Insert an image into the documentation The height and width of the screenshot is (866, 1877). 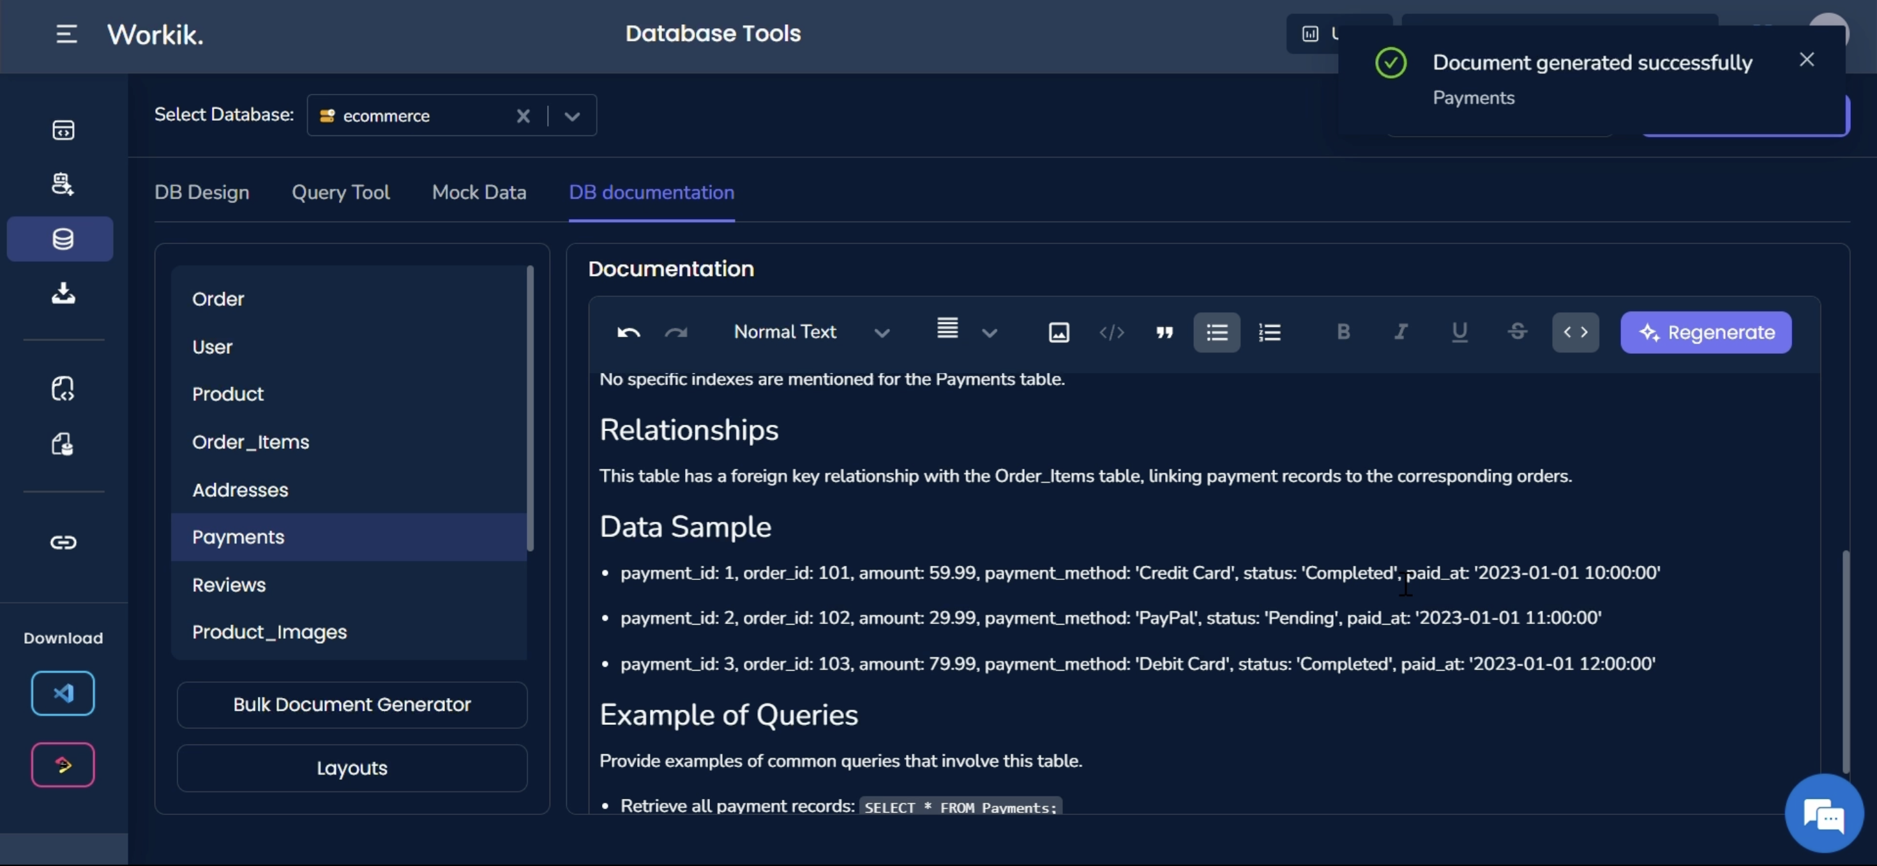pos(1059,332)
